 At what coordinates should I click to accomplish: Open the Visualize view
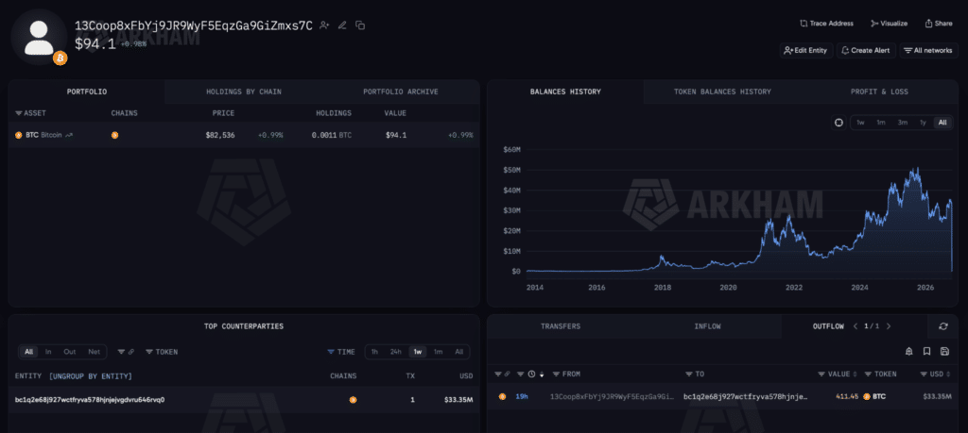coord(889,24)
